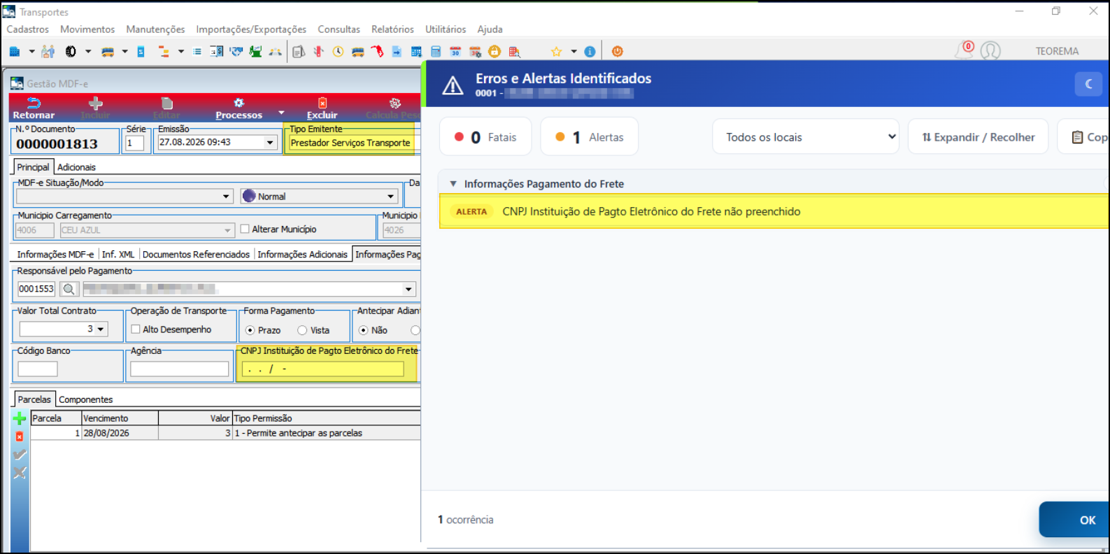Click the Retornar toolbar button

[34, 108]
